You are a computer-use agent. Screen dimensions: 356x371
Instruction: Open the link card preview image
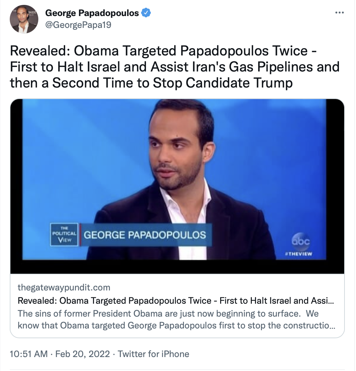click(177, 186)
